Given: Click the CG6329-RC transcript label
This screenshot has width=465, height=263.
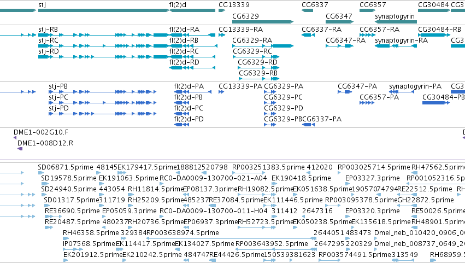Looking at the screenshot, I should (252, 51).
